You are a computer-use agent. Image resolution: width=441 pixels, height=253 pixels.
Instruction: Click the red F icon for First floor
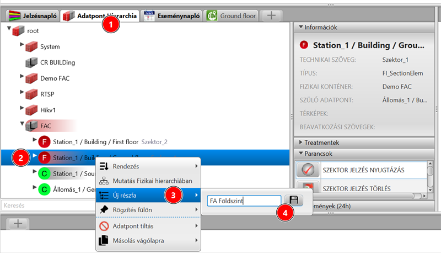pos(44,141)
